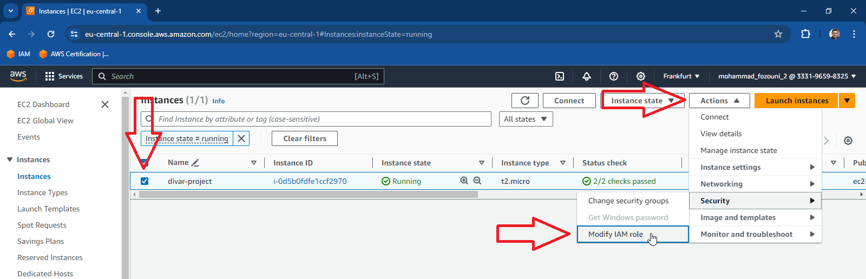Click the browser address bar URL
Screen dimensions: 866x279
tap(258, 34)
